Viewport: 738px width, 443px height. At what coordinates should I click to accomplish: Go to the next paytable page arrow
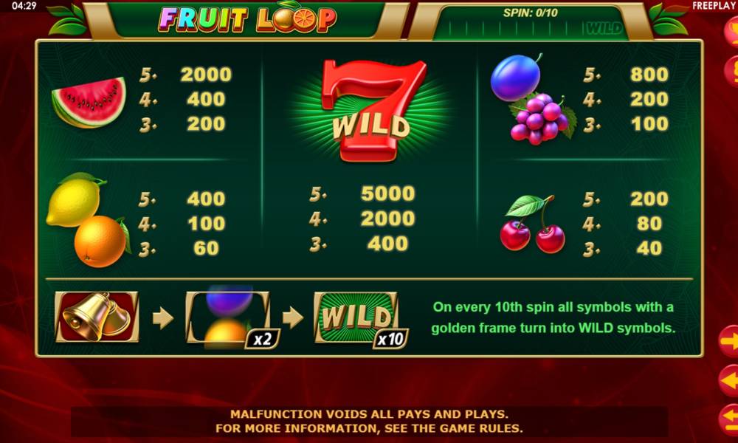728,341
